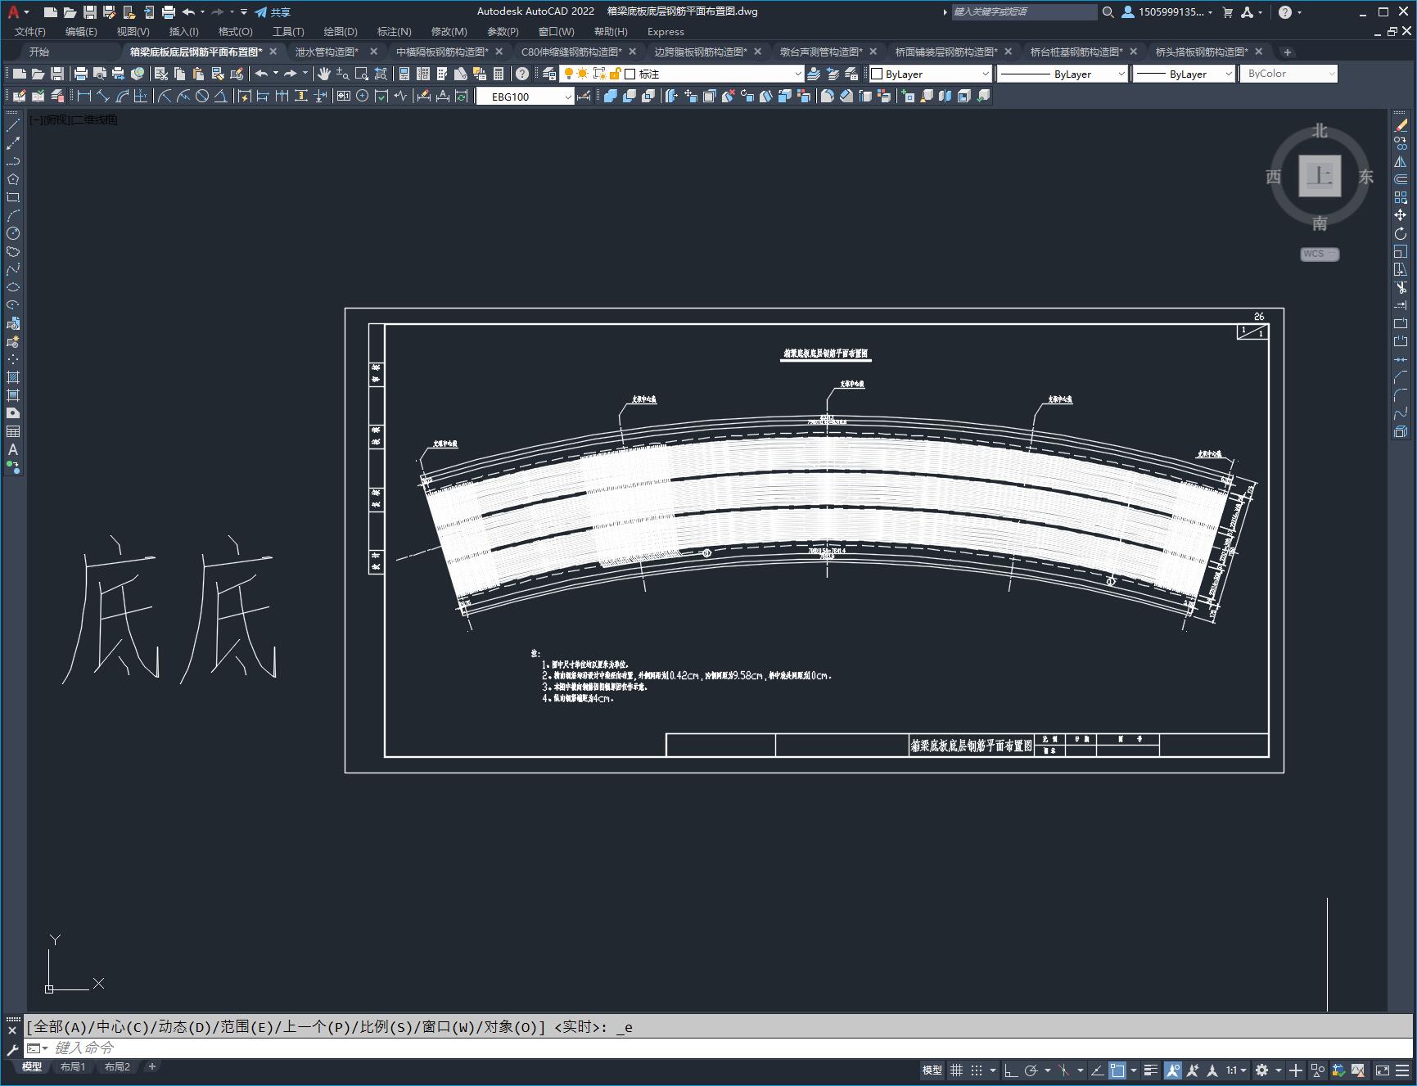Click the account 1505999135 sign-in button
Viewport: 1417px width, 1086px height.
(1167, 12)
